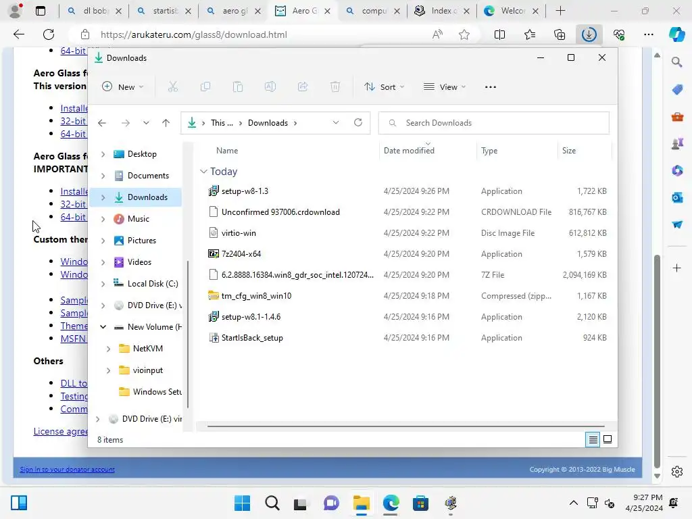Image resolution: width=692 pixels, height=519 pixels.
Task: Open the New item dropdown in Explorer
Action: point(123,87)
